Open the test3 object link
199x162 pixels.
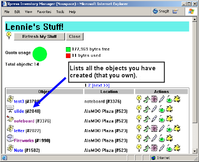click(19, 101)
